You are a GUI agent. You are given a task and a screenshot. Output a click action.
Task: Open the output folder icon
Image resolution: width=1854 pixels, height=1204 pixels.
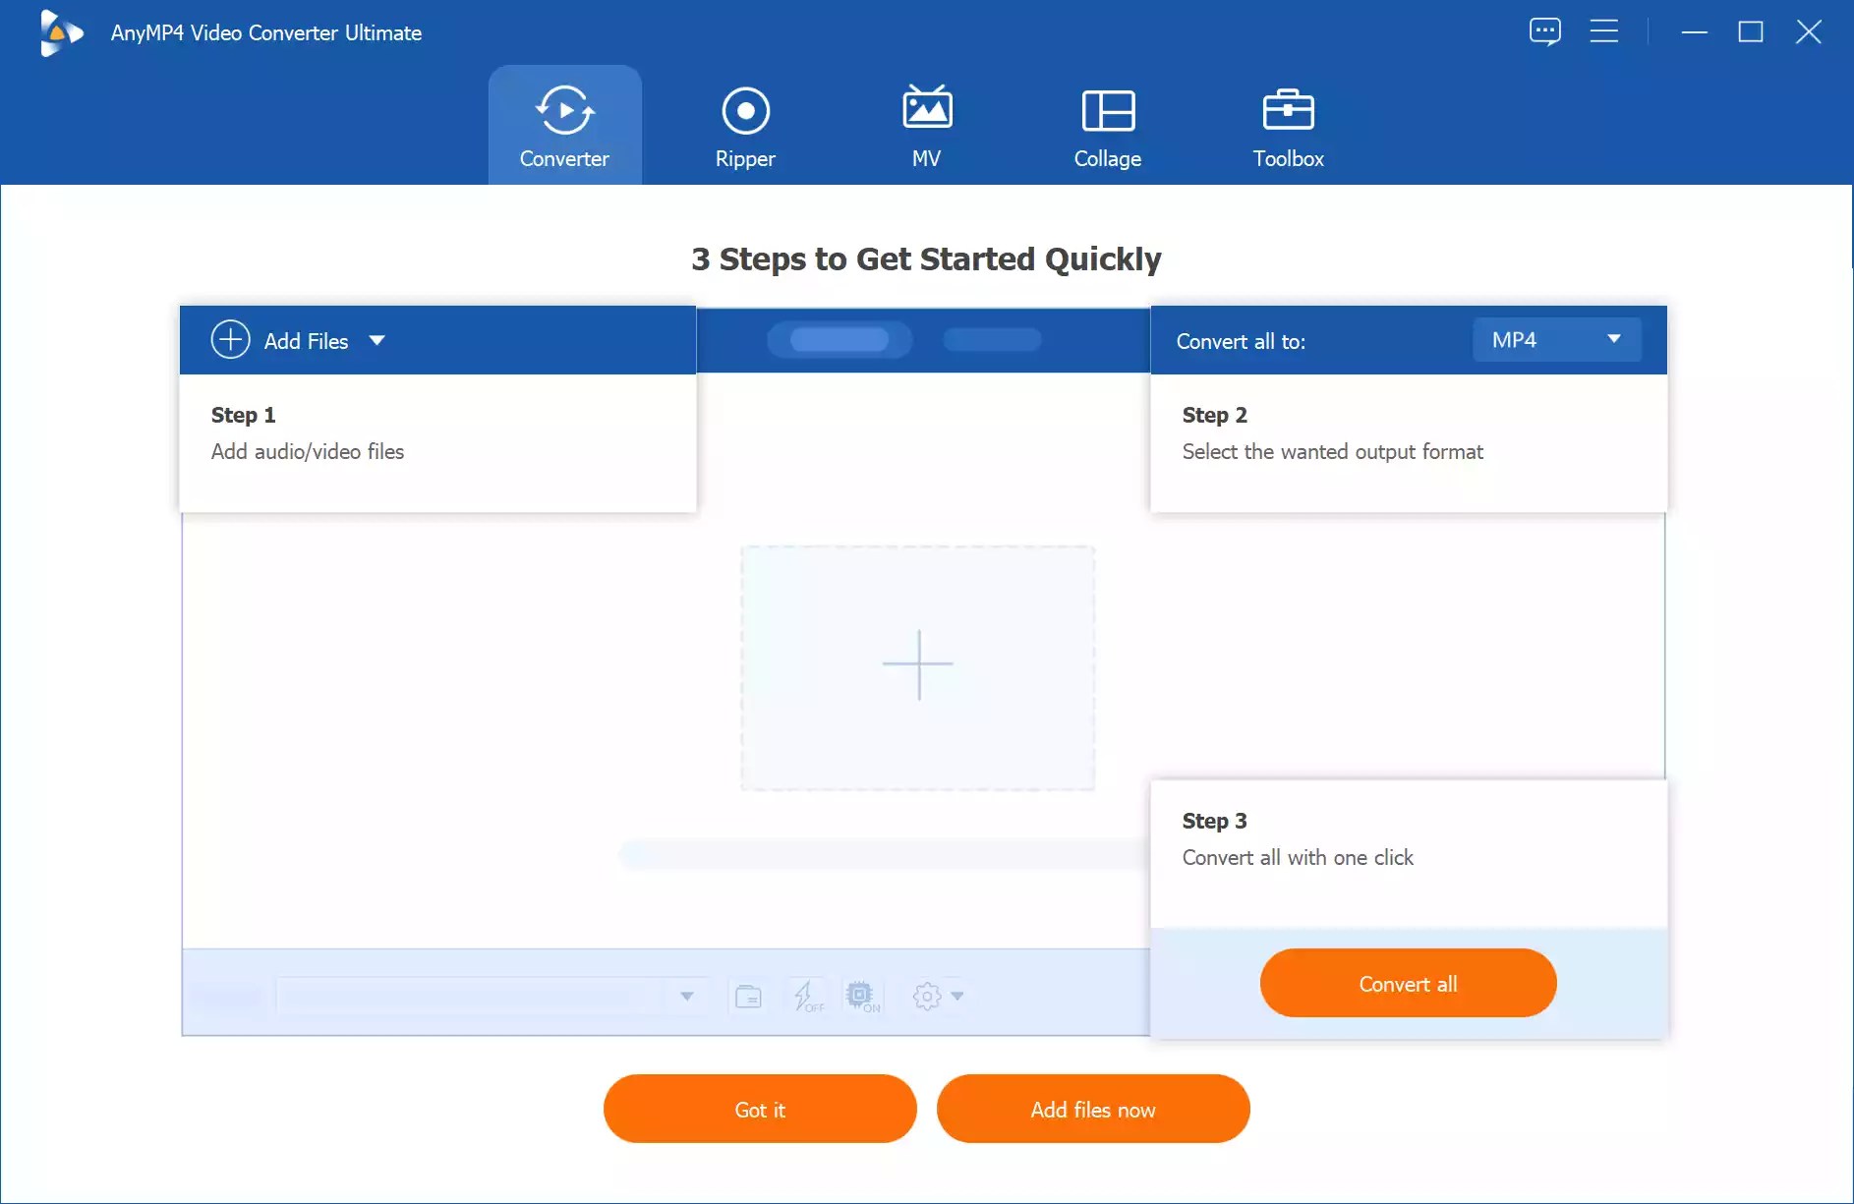[x=748, y=996]
